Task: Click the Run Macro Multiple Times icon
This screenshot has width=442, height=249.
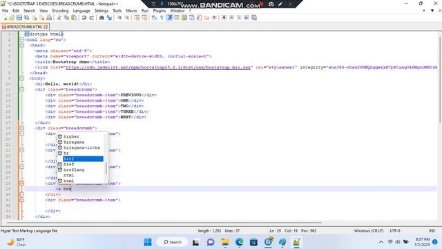Action: coord(247,17)
